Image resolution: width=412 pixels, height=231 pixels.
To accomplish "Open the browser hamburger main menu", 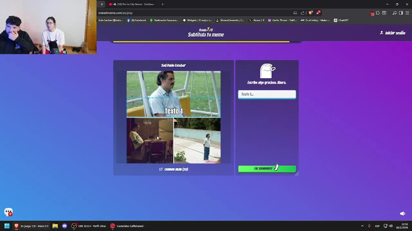I will point(407,13).
